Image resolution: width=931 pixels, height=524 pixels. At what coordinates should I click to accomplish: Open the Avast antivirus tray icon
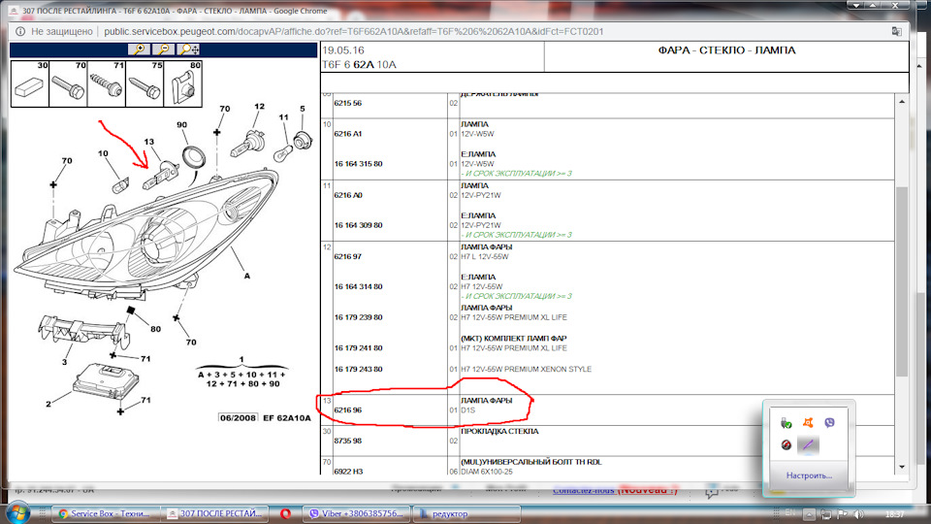[808, 423]
